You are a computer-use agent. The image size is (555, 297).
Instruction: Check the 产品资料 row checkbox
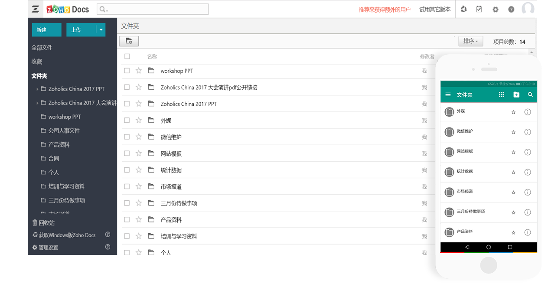point(127,219)
